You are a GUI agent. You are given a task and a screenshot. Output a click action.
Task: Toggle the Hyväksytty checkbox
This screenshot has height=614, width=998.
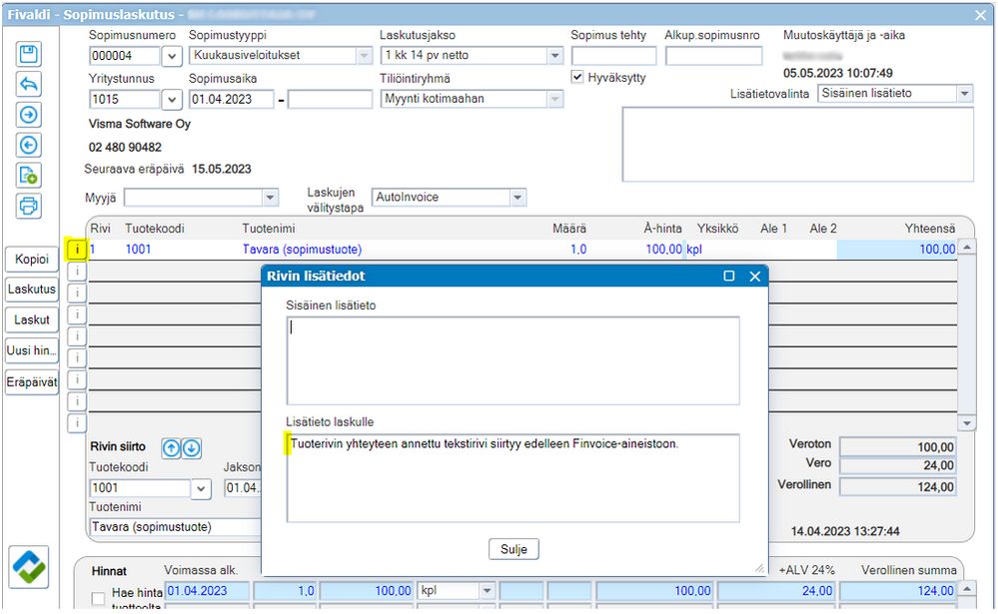(577, 77)
